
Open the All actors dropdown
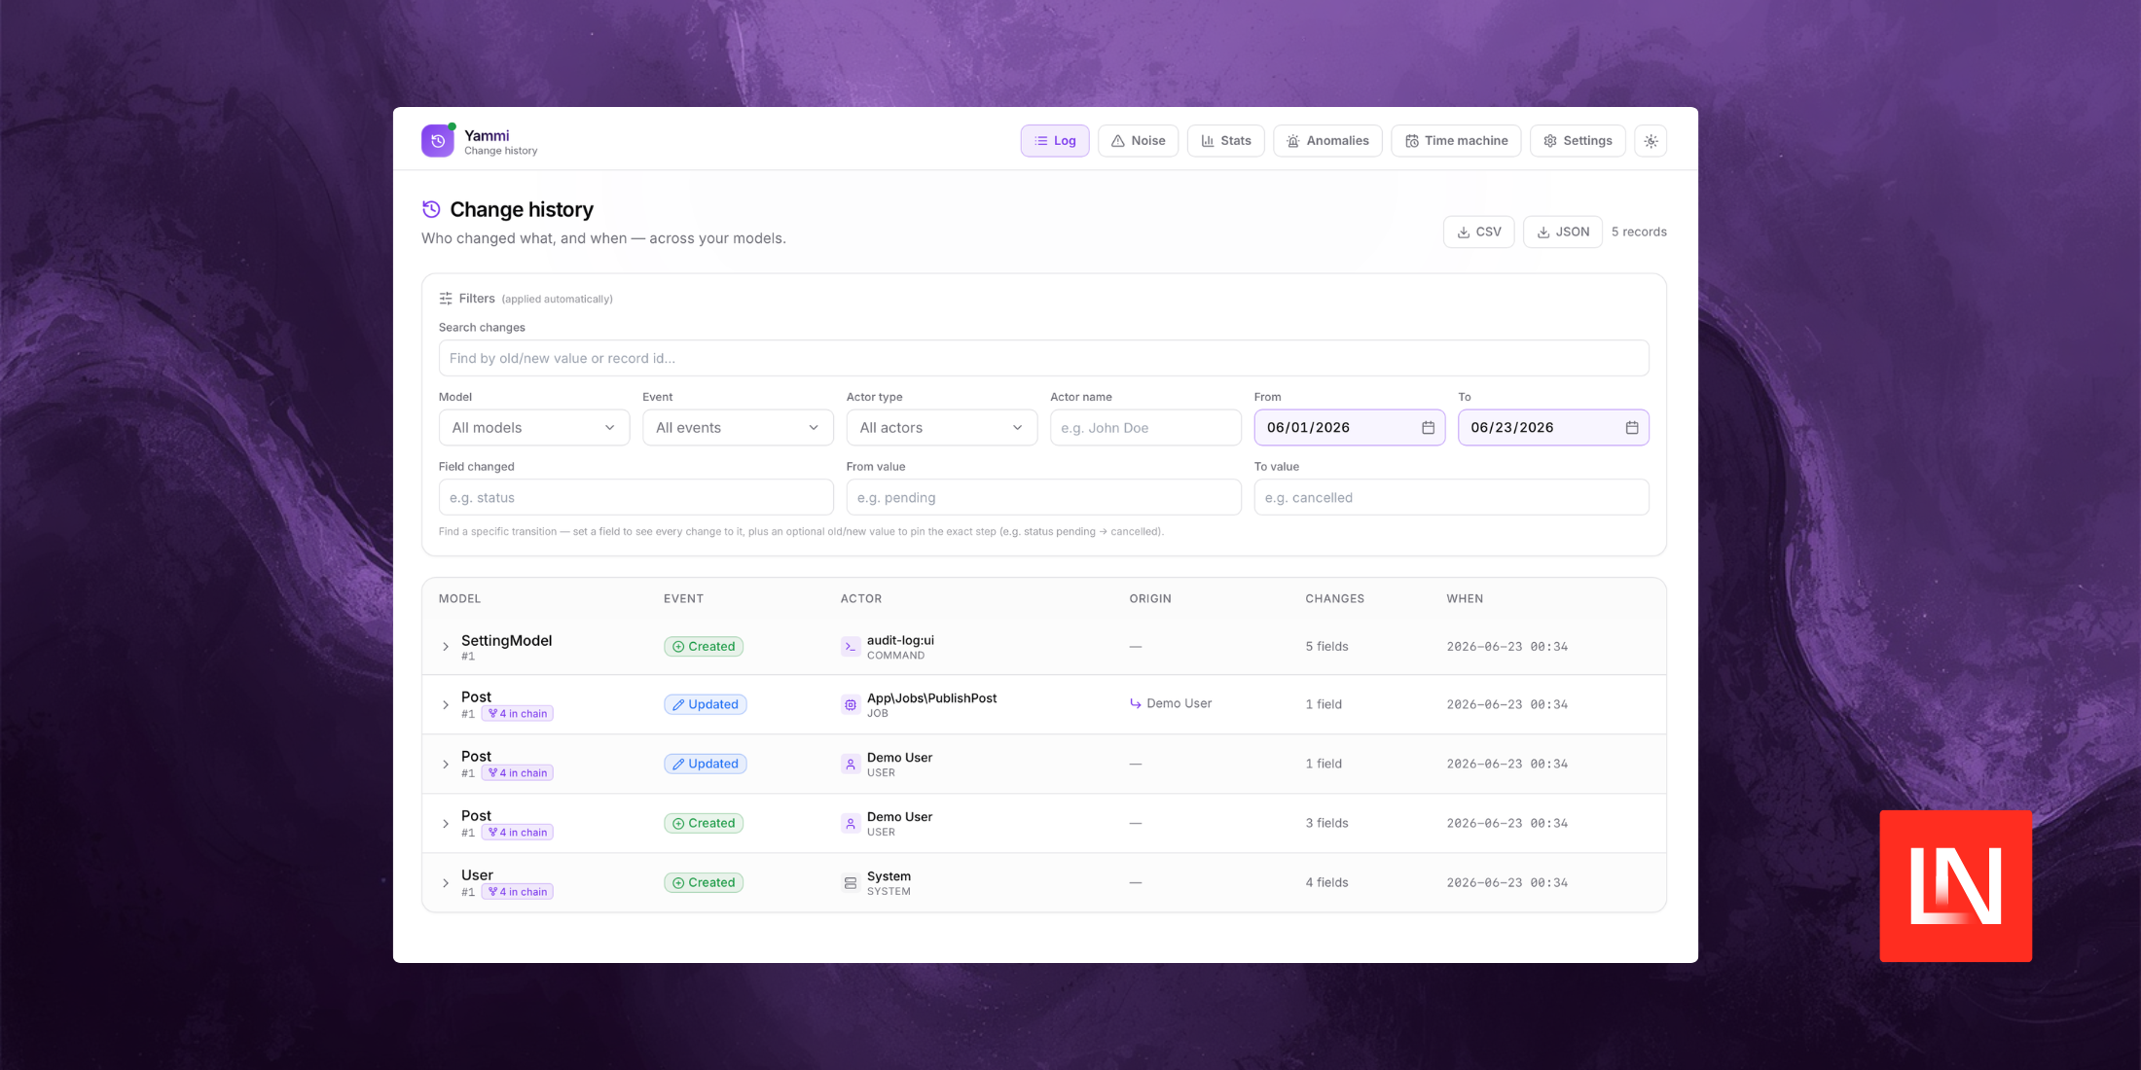click(x=942, y=428)
